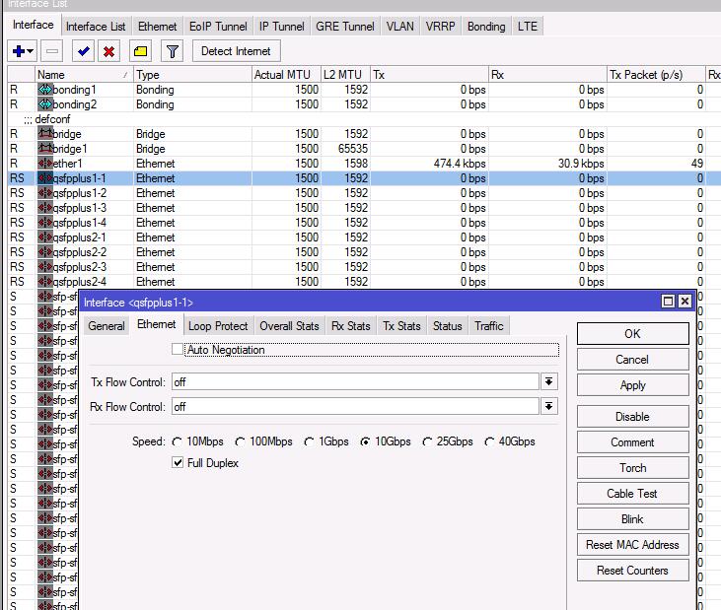This screenshot has width=721, height=610.
Task: Click the Tx Flow Control input field
Action: click(355, 381)
